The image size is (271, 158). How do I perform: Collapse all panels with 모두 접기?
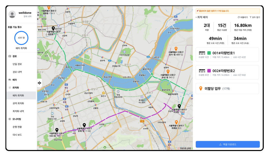point(255,17)
